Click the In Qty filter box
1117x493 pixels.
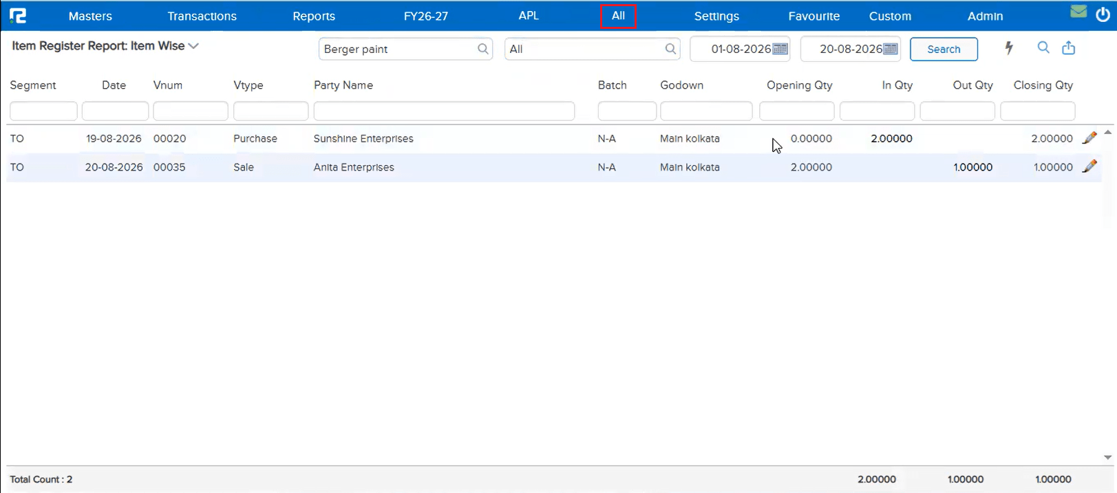[877, 111]
